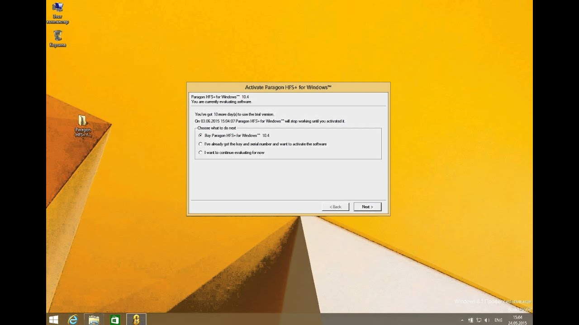Switch ENG input language indicator
This screenshot has width=579, height=325.
coord(498,320)
